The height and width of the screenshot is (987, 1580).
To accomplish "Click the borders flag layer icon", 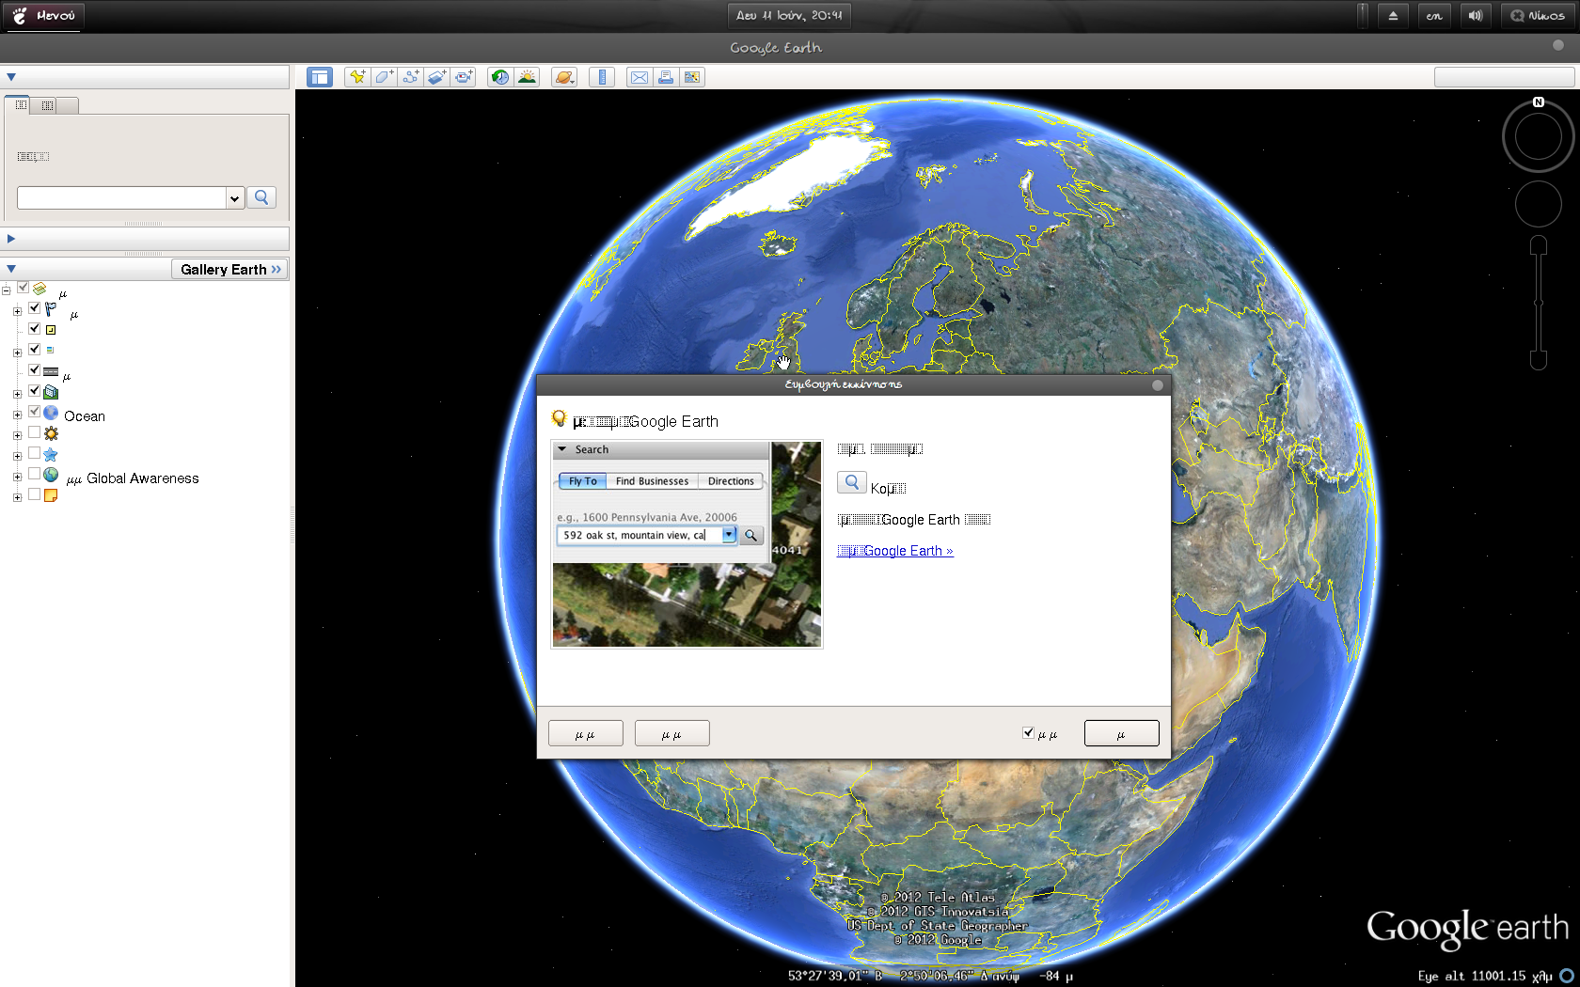I will click(51, 309).
